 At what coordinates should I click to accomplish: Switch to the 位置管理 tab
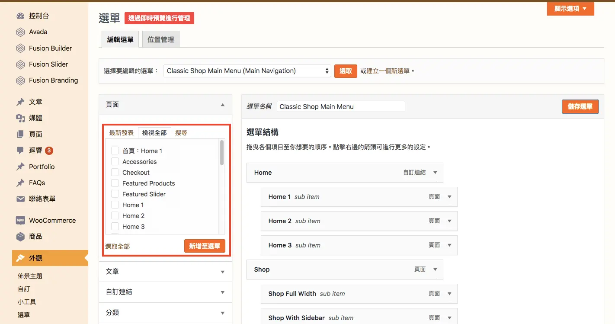tap(160, 39)
